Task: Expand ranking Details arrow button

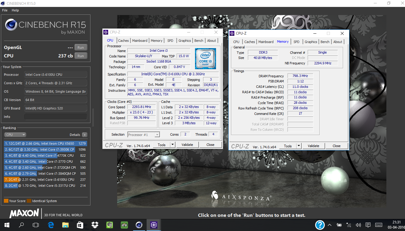Action: [85, 135]
